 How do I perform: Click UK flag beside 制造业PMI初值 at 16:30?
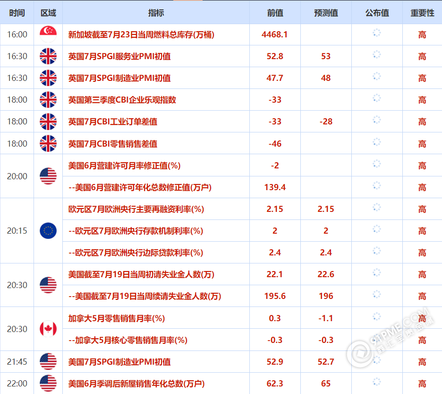tap(48, 78)
